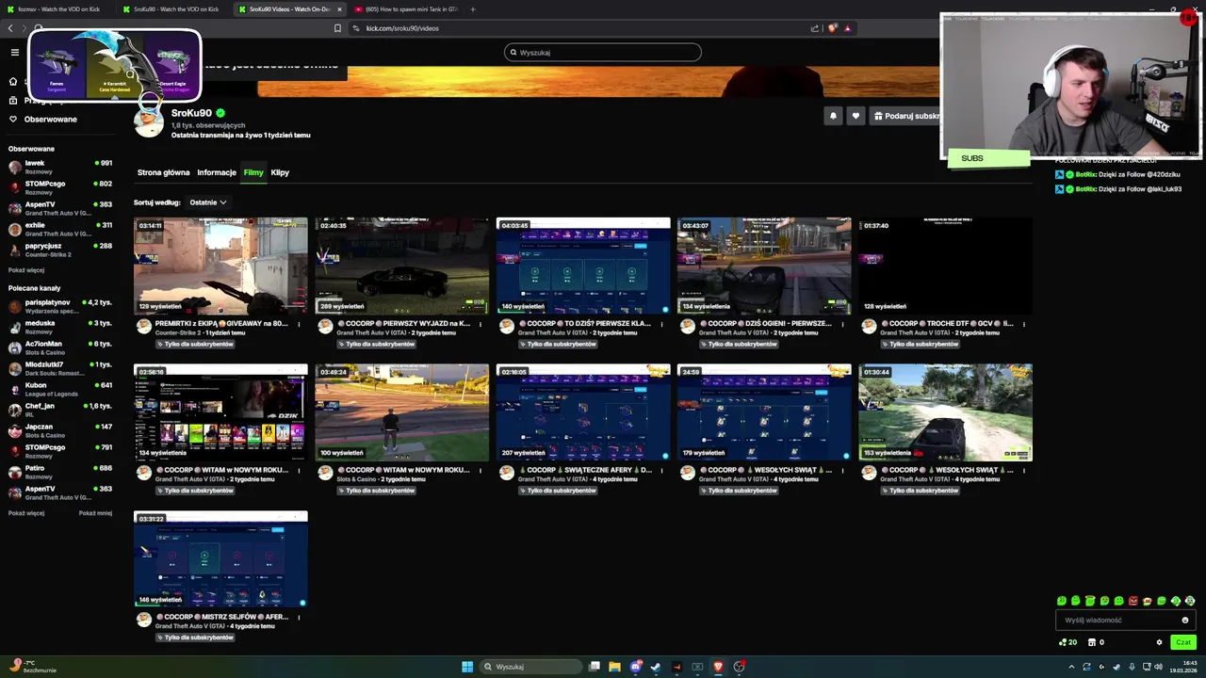Close the SroKu90 Videos browser tab
The height and width of the screenshot is (678, 1206).
click(339, 9)
